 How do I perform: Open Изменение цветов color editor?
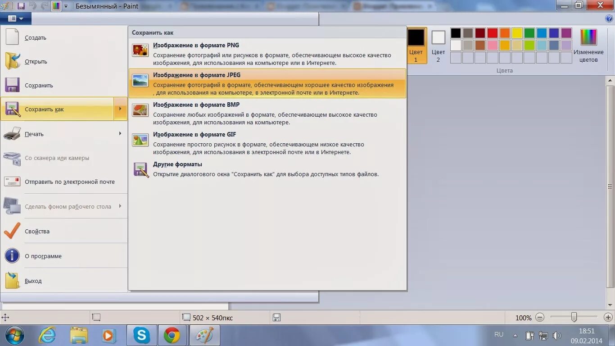pos(588,45)
